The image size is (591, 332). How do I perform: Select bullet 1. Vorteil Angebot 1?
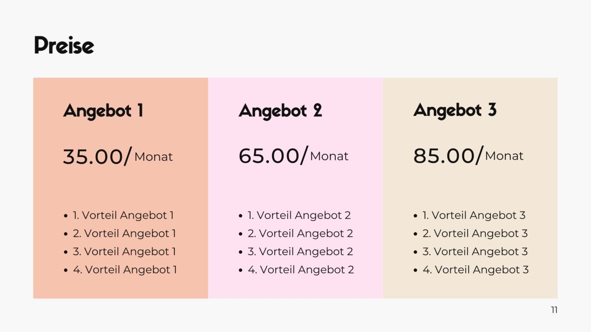pos(123,215)
